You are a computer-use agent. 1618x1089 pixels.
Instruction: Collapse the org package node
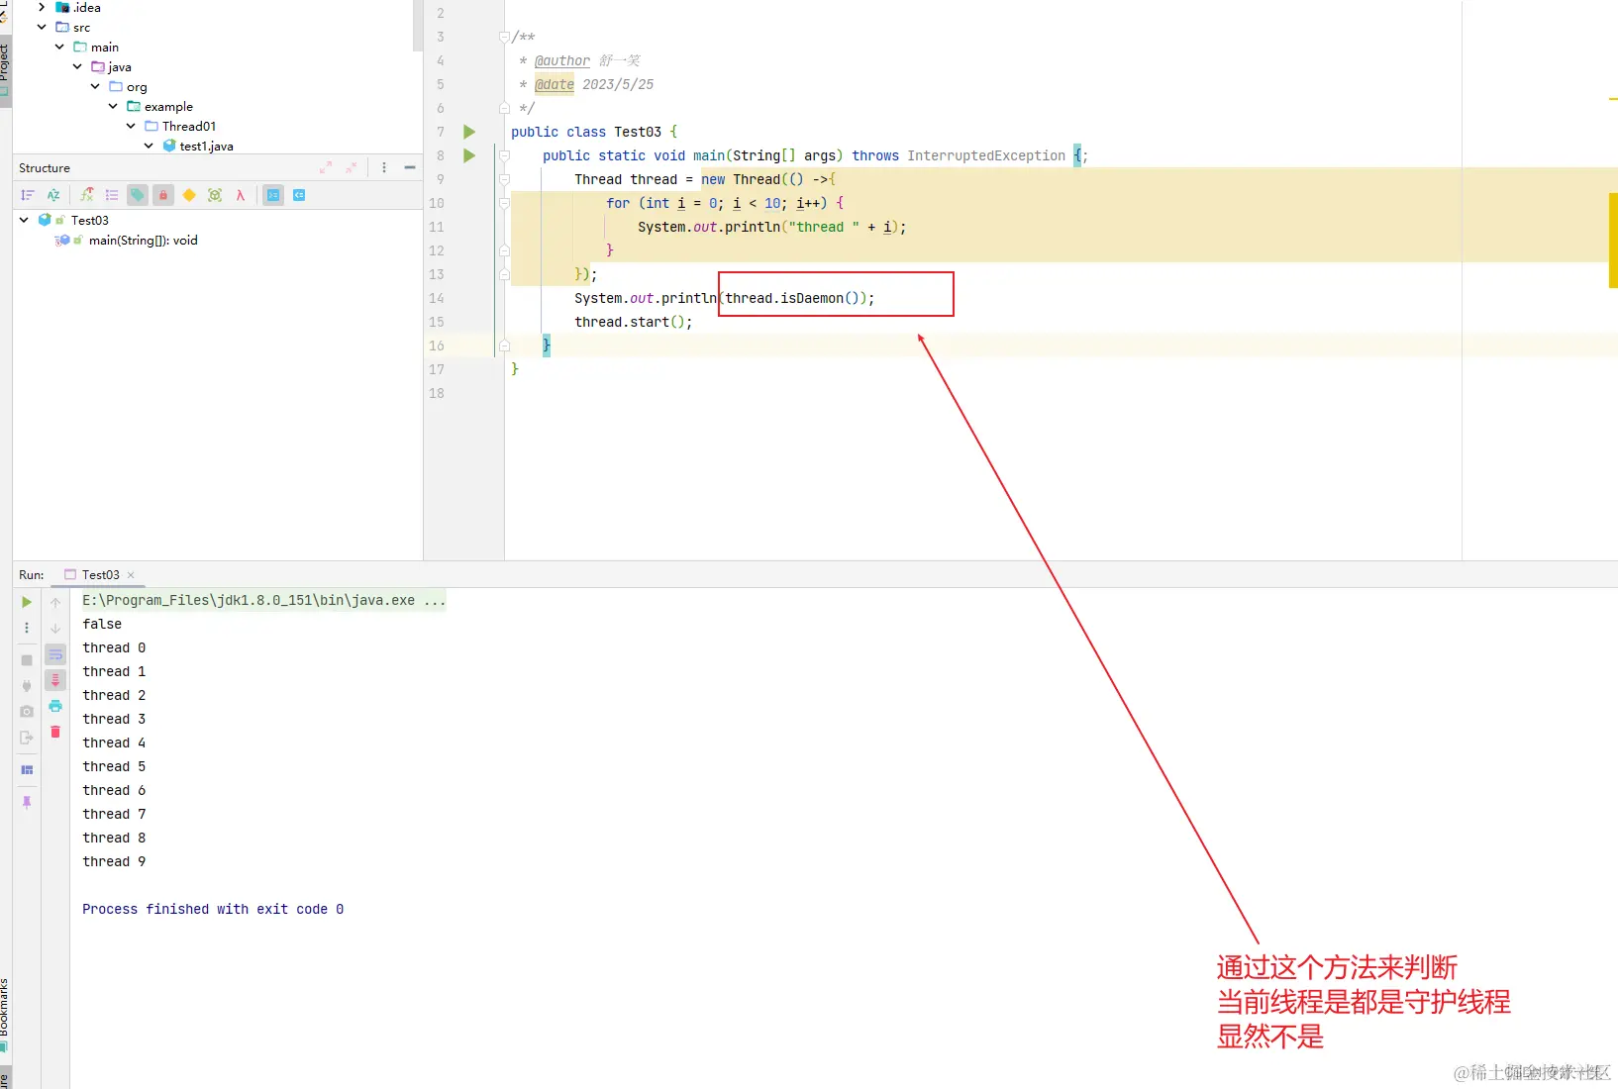95,86
